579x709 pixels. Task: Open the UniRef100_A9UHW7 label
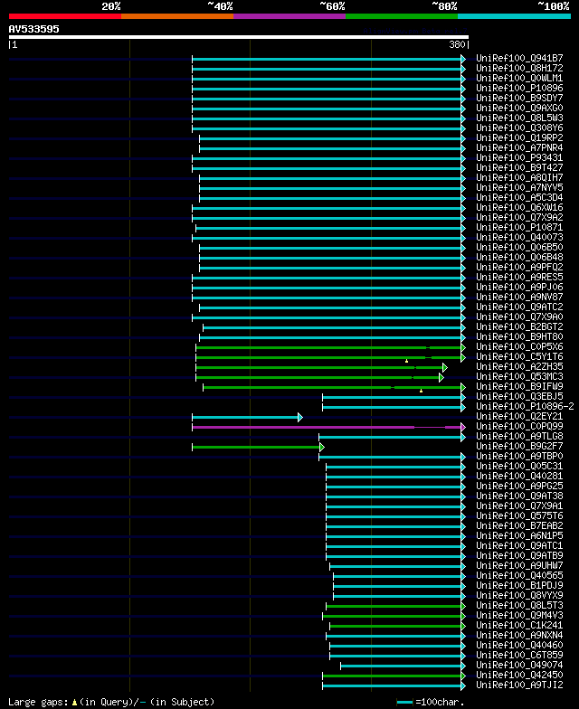(x=519, y=566)
